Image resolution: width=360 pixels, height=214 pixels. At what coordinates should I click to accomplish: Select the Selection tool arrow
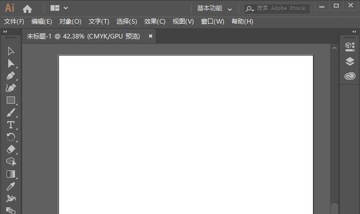[x=10, y=51]
